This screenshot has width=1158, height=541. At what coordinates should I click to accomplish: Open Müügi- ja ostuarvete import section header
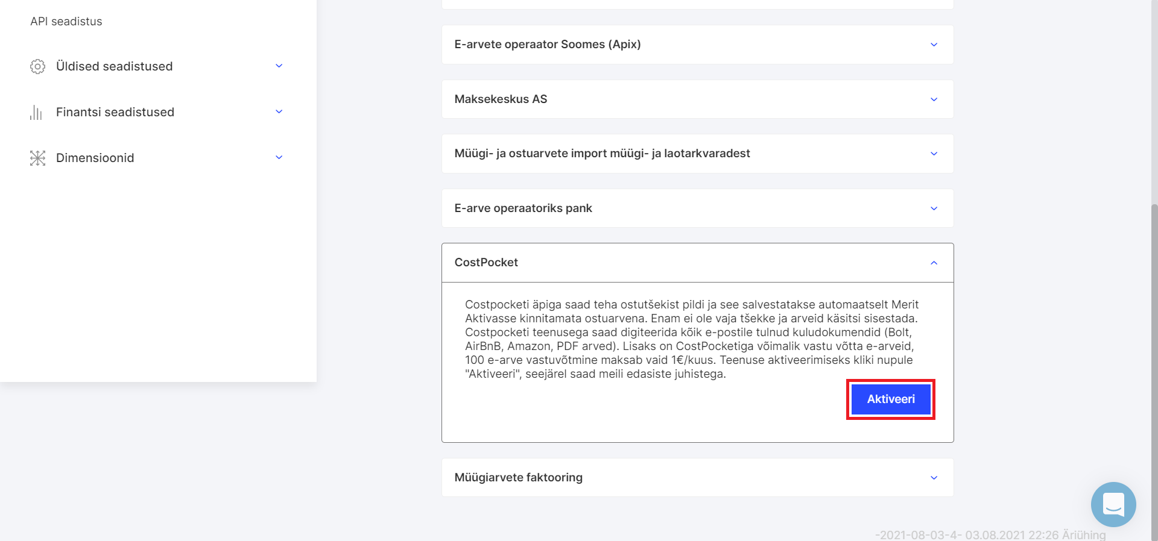(698, 154)
